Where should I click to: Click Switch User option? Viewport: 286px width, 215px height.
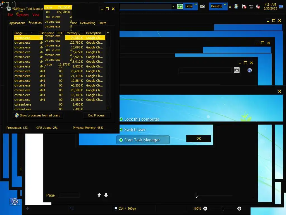133,129
